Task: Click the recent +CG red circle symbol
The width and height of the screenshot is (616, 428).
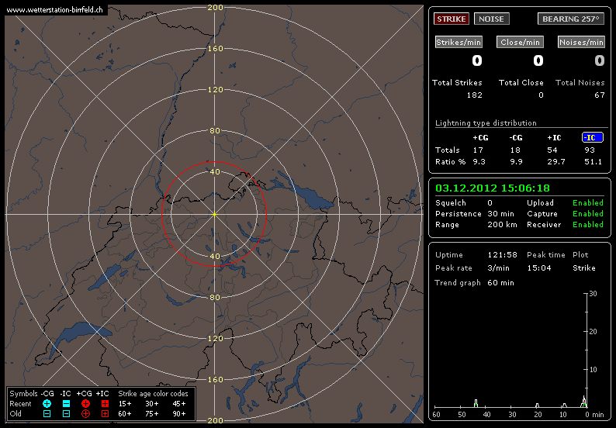Action: coord(85,404)
